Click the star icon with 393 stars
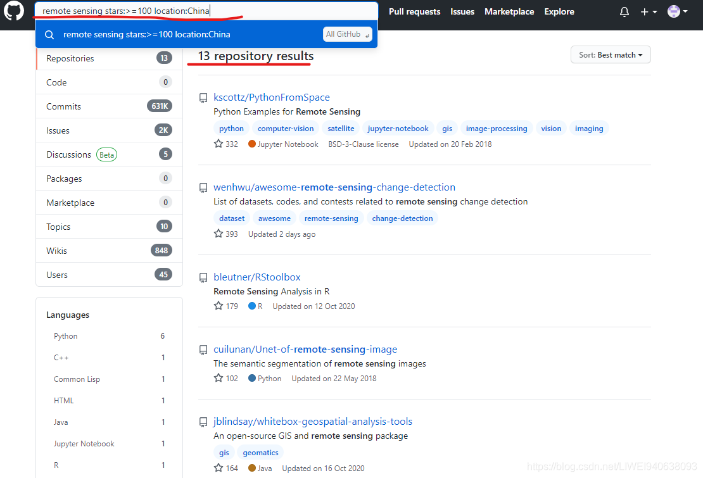Screen dimensions: 703x478 tap(218, 234)
